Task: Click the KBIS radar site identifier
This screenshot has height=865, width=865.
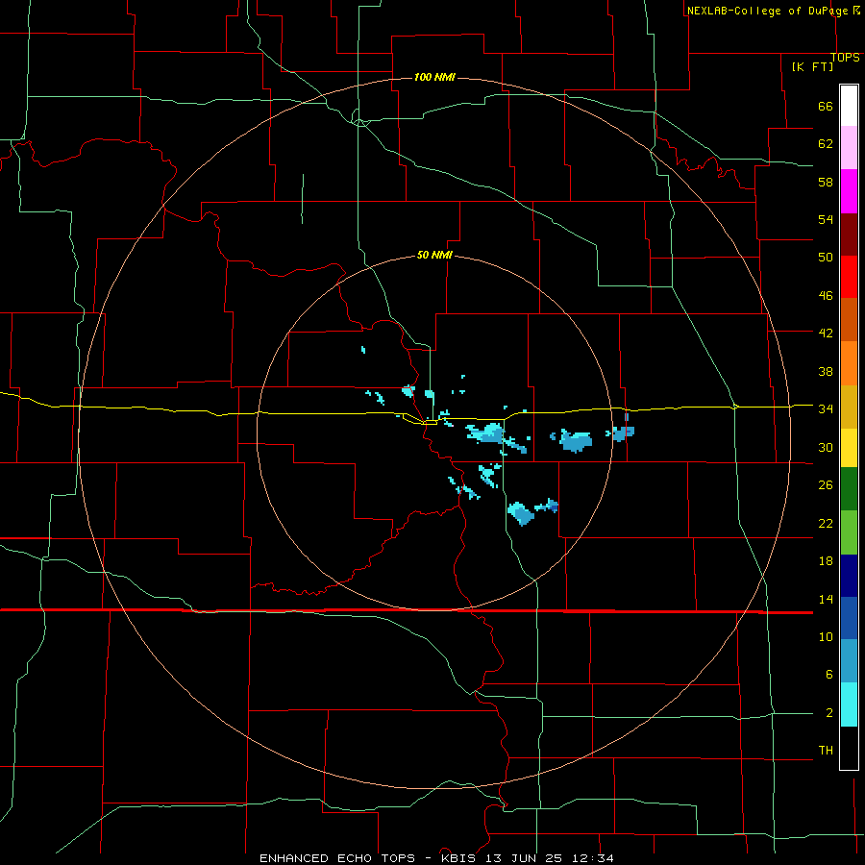Action: pyautogui.click(x=460, y=858)
